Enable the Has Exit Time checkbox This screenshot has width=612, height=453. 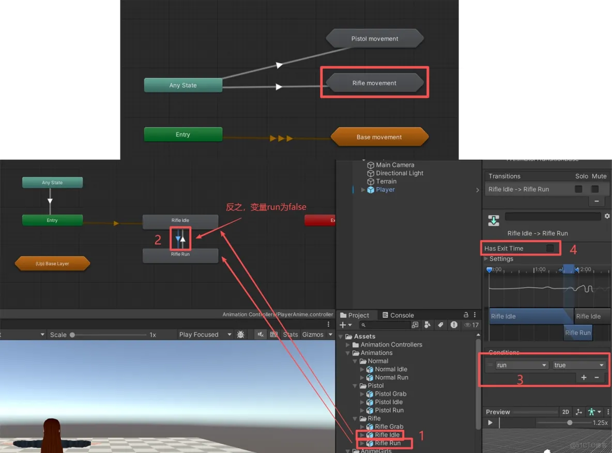click(549, 248)
